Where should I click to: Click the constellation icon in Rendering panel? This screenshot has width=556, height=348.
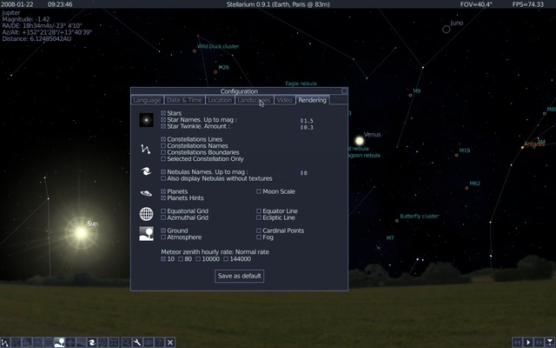click(146, 149)
